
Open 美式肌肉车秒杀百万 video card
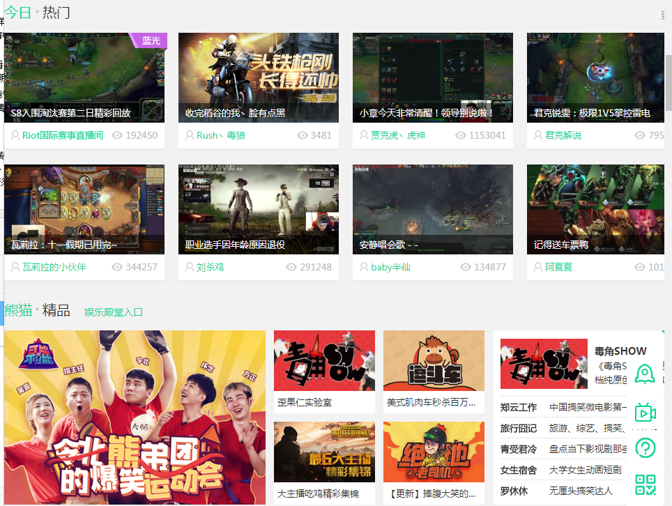(434, 371)
